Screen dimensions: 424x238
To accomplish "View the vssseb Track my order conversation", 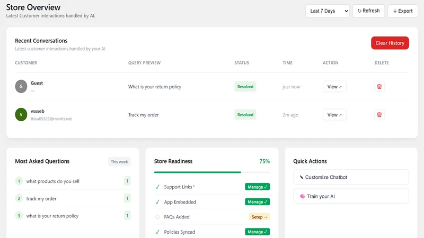I will (334, 115).
